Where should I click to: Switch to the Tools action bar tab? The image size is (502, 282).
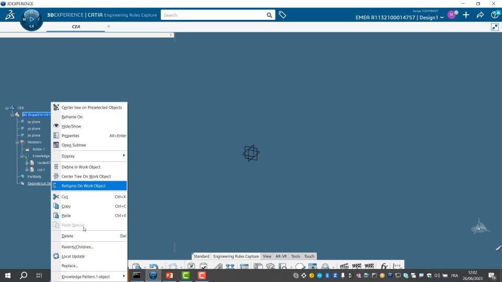click(x=295, y=256)
